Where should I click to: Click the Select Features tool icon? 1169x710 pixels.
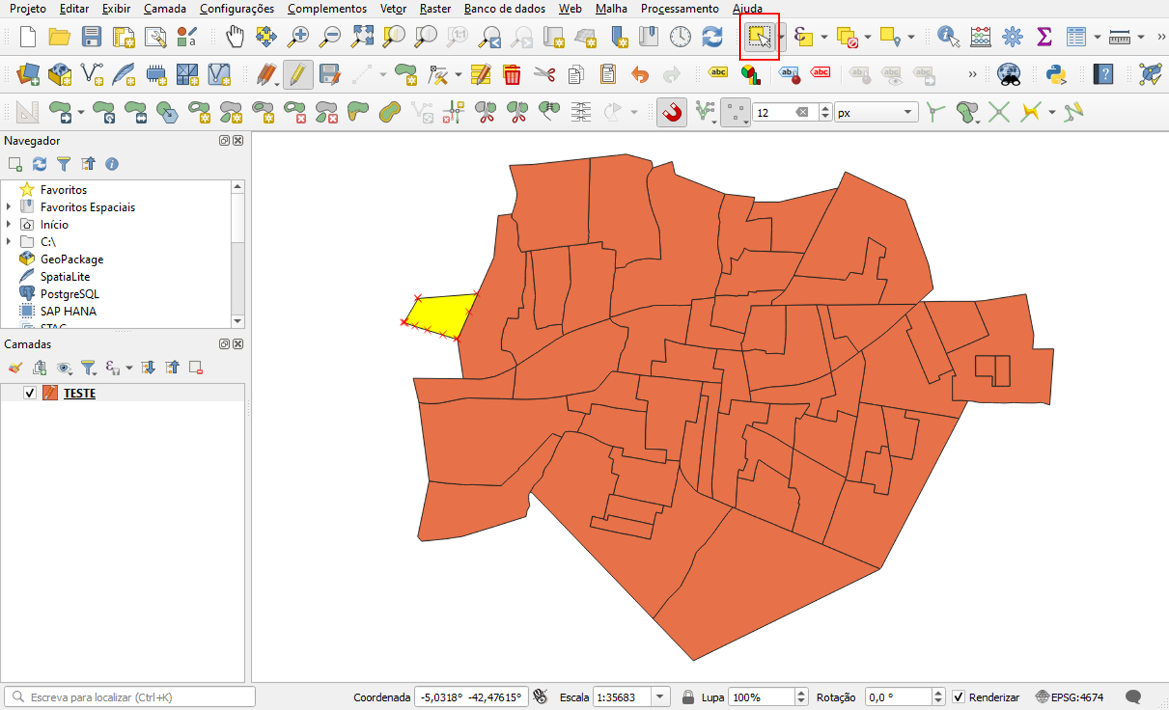[x=759, y=37]
